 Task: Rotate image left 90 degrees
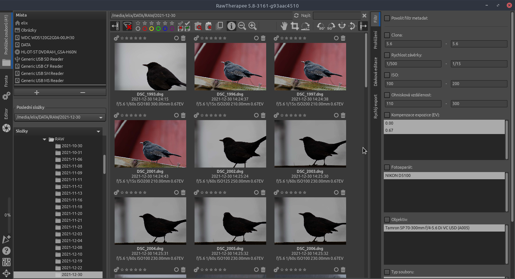tap(321, 26)
